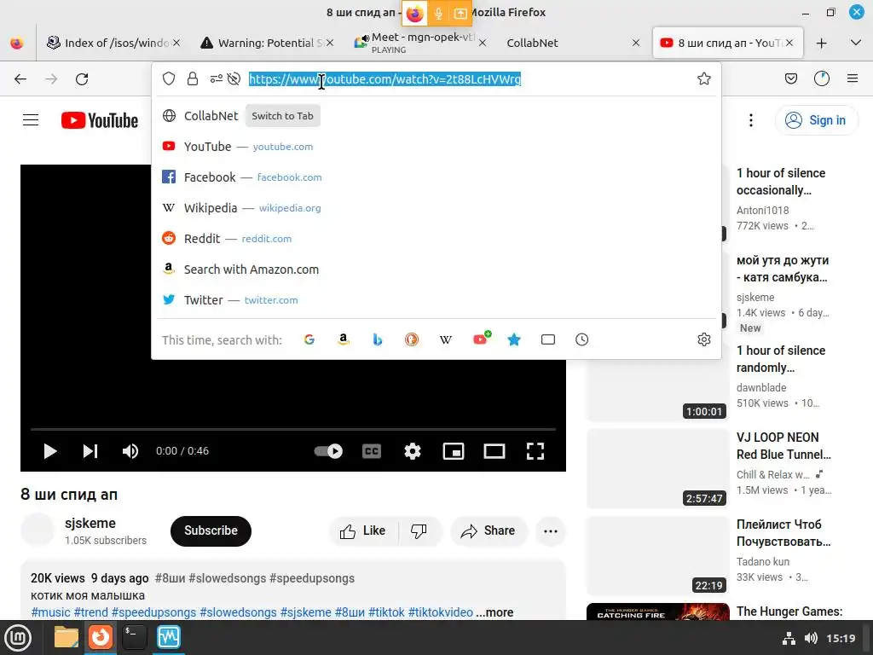Viewport: 873px width, 655px height.
Task: Choose Twitter suggestion in dropdown
Action: (x=436, y=299)
